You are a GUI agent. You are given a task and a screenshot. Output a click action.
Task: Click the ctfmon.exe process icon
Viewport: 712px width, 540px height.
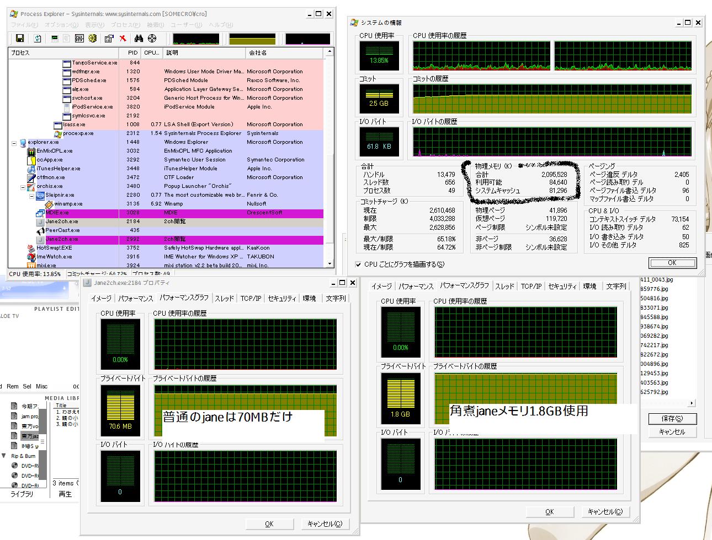(x=32, y=177)
